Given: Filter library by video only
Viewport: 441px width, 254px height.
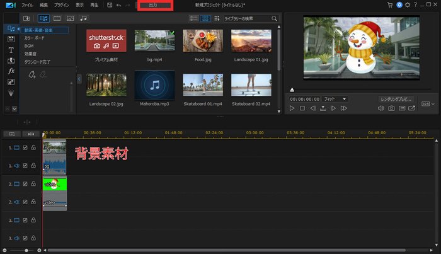Looking at the screenshot, I should [57, 18].
